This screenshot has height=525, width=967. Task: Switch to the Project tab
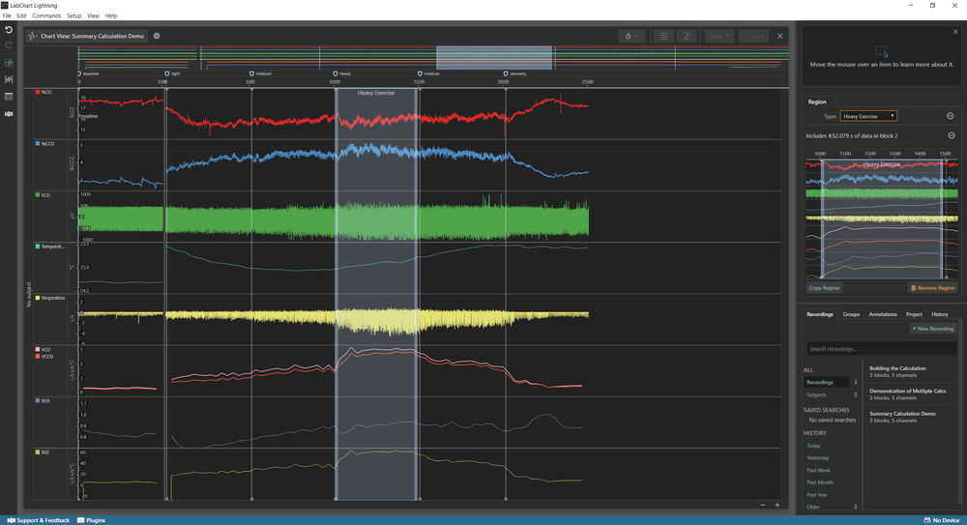pos(914,314)
